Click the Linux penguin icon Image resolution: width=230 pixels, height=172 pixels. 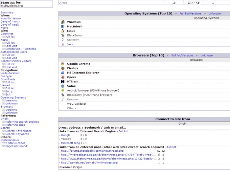63,31
